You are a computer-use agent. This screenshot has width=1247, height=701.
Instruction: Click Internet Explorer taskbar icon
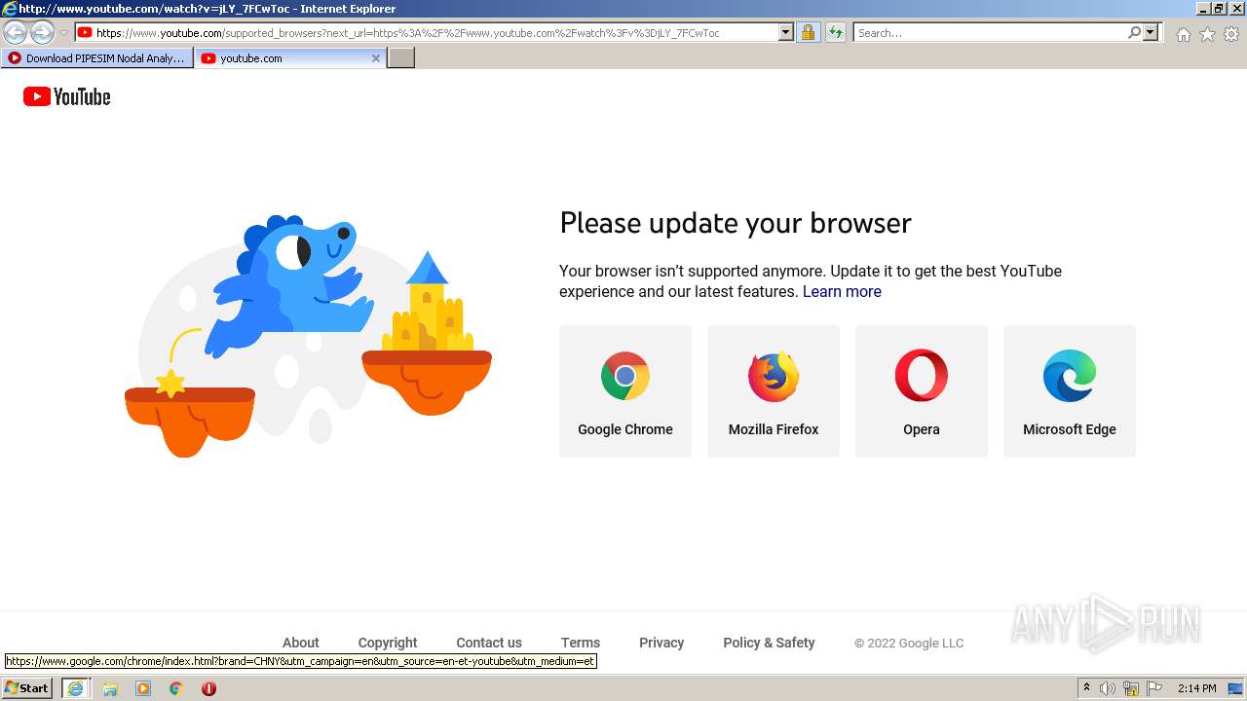pos(75,688)
